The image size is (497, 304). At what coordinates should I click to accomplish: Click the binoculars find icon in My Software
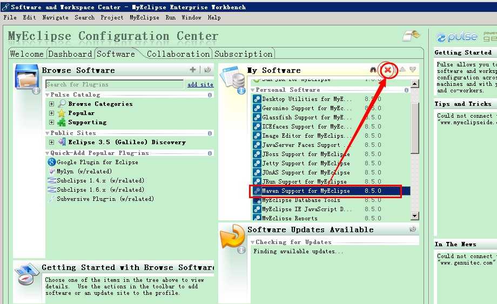coord(373,70)
